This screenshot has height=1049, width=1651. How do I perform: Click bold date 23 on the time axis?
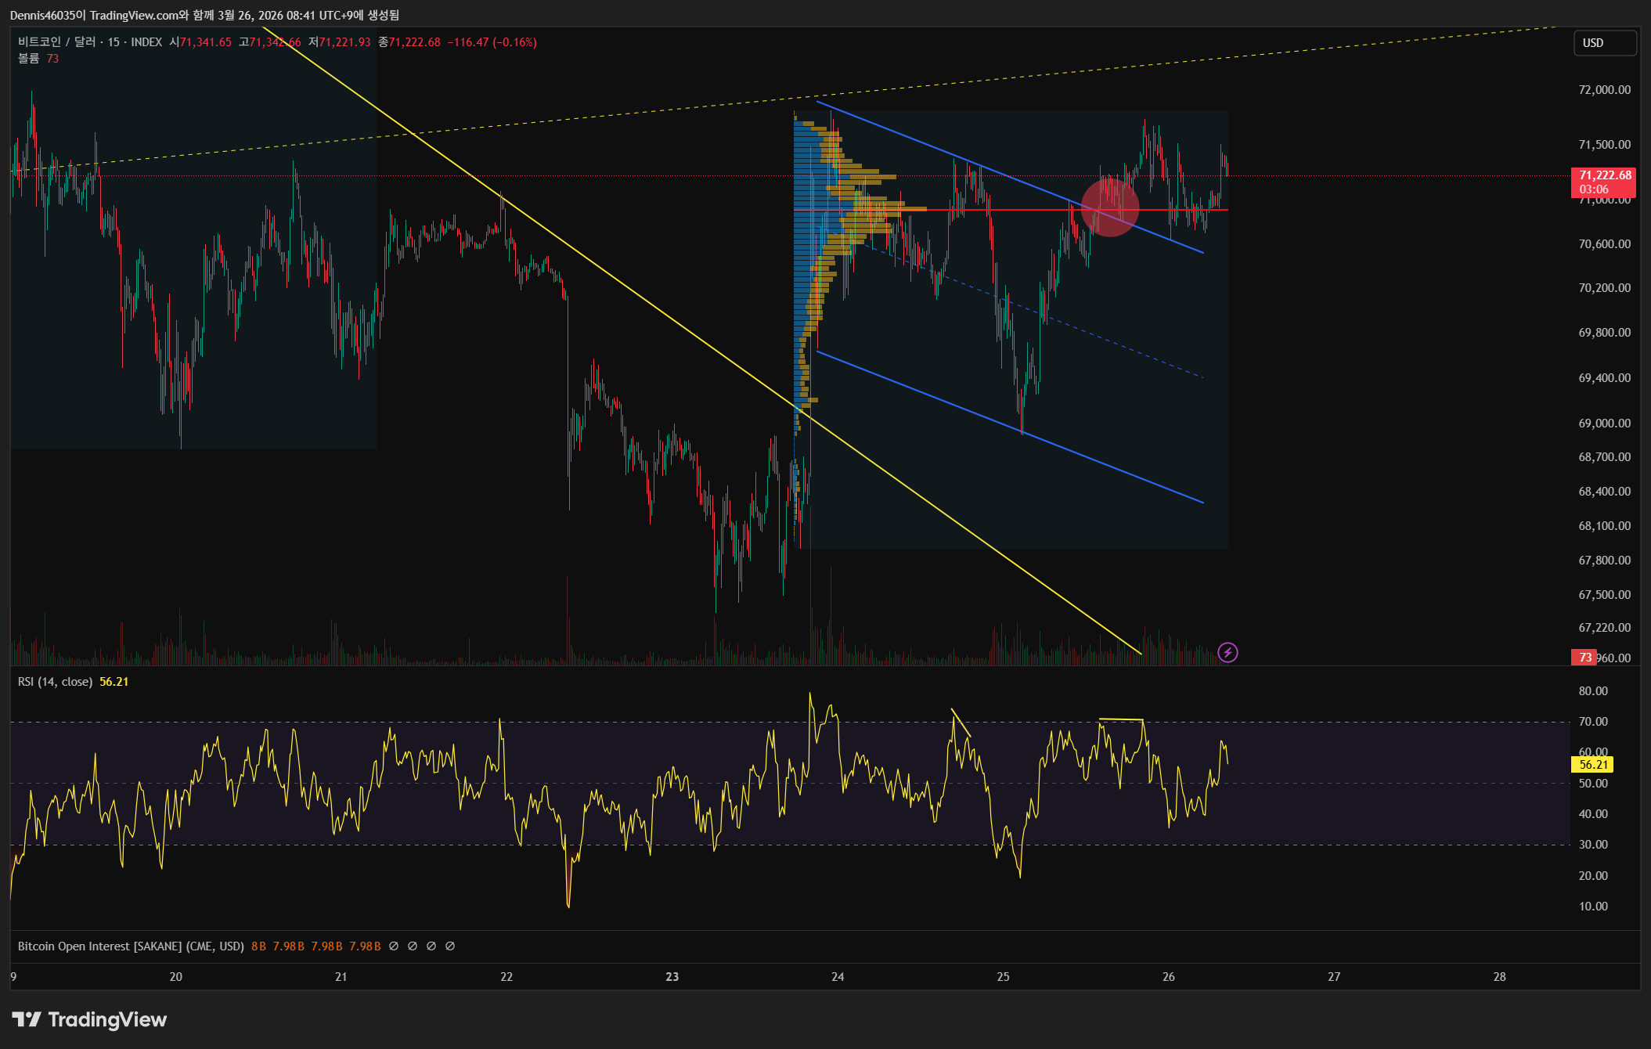tap(672, 977)
